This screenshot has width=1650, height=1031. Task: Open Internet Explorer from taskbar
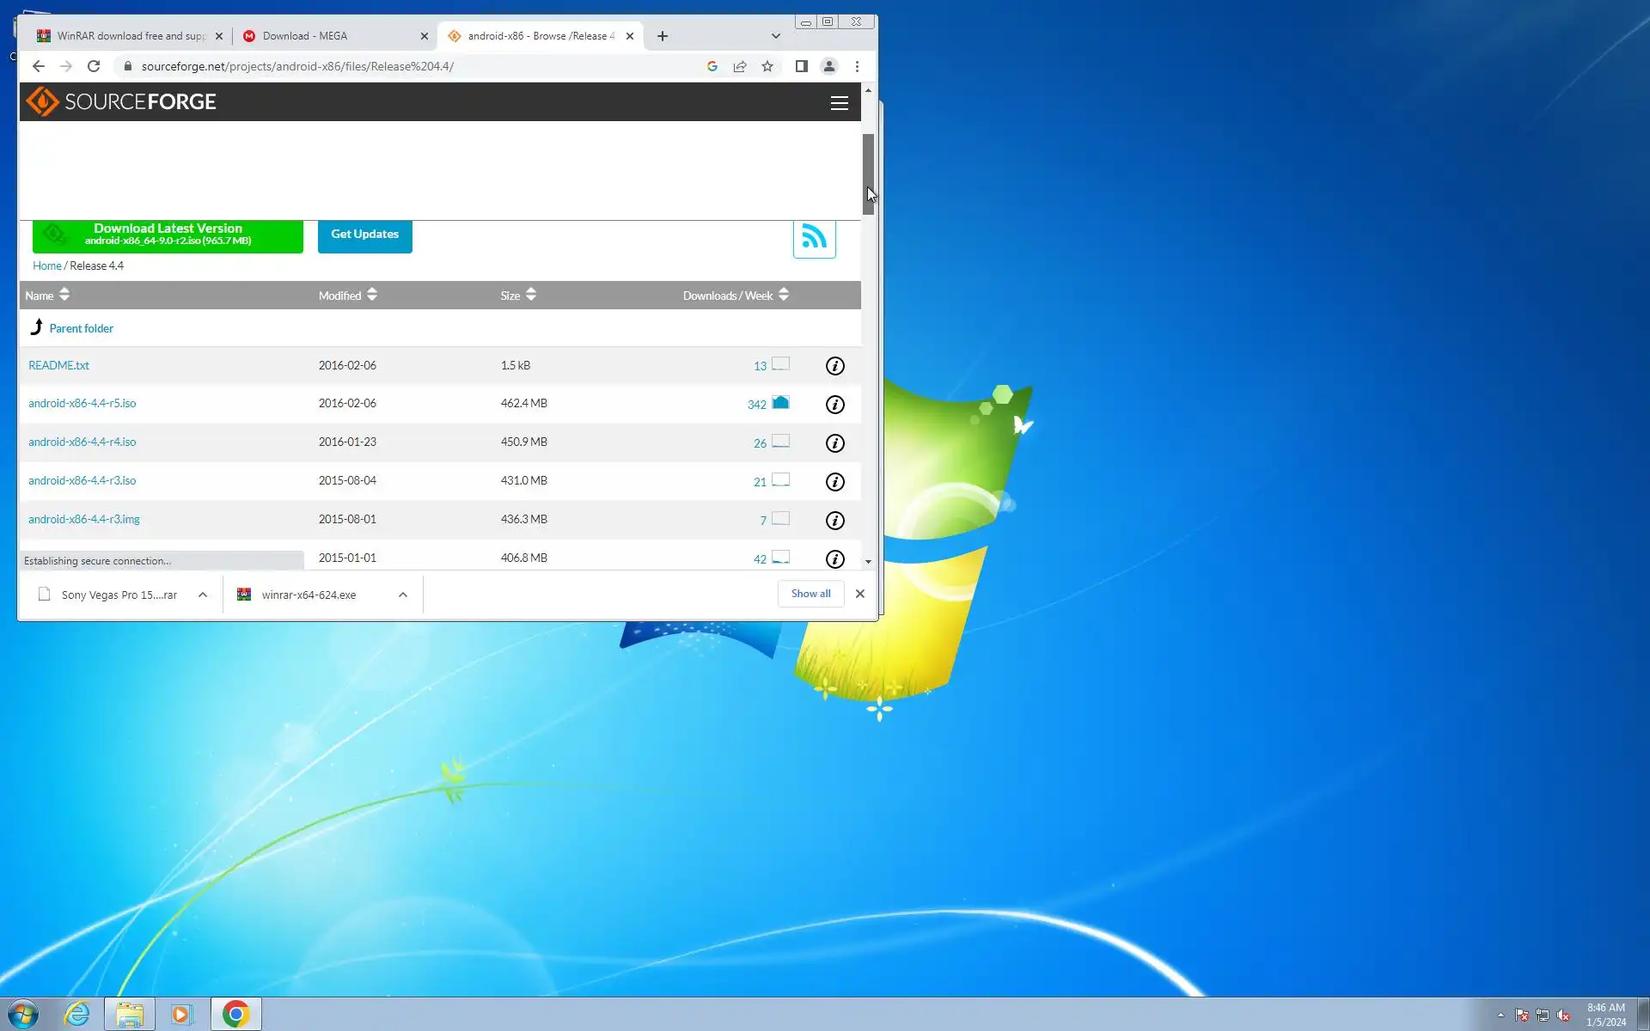tap(76, 1014)
